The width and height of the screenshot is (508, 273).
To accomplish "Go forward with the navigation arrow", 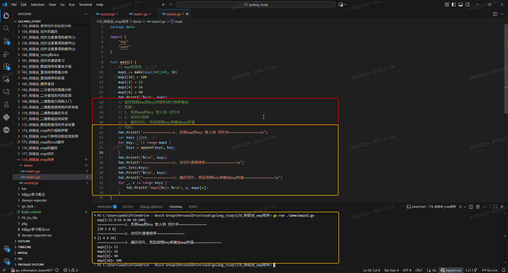I will click(x=171, y=4).
